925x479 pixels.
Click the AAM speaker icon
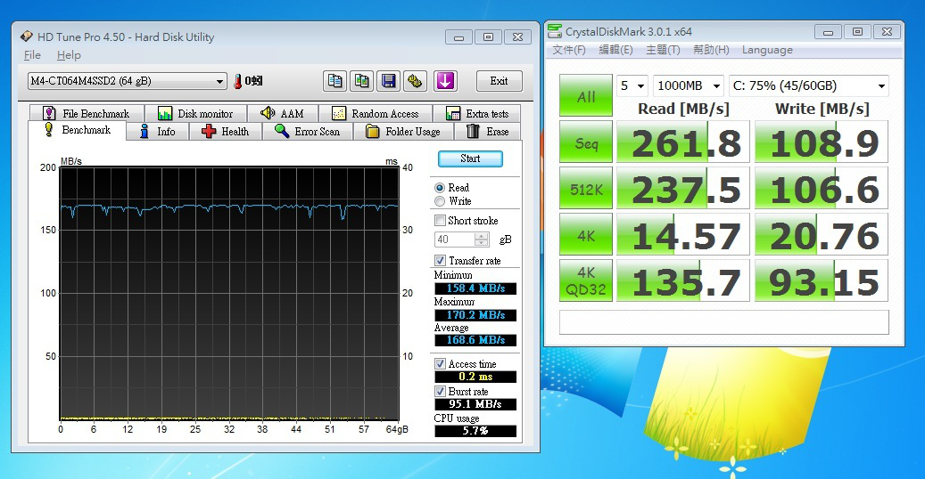tap(268, 113)
